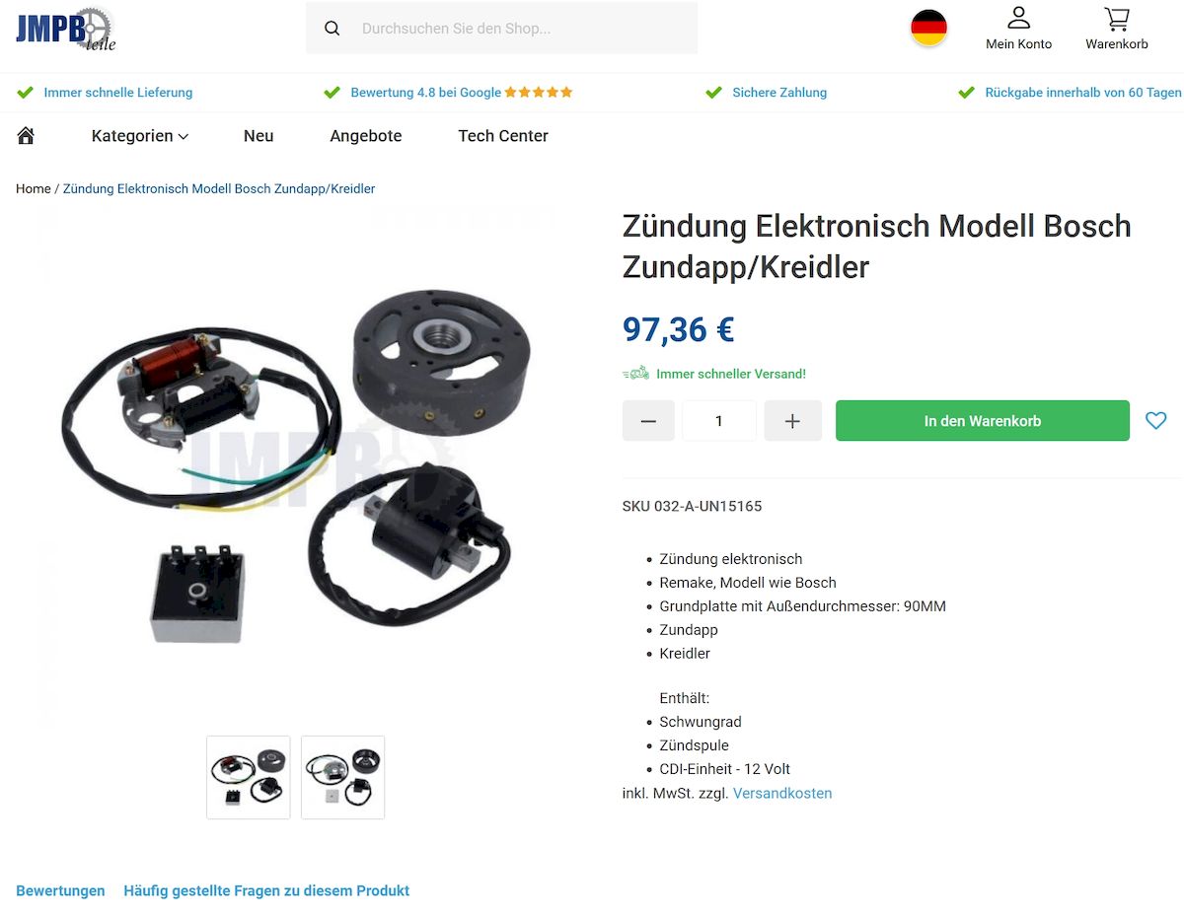
Task: Decrease quantity with minus button
Action: tap(648, 421)
